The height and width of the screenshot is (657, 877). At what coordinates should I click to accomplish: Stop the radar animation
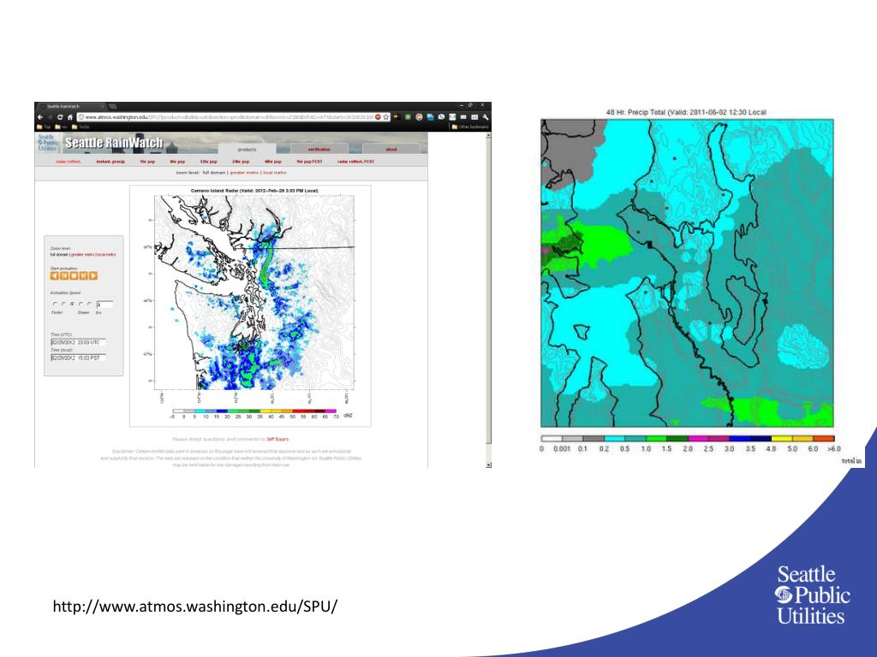coord(74,276)
